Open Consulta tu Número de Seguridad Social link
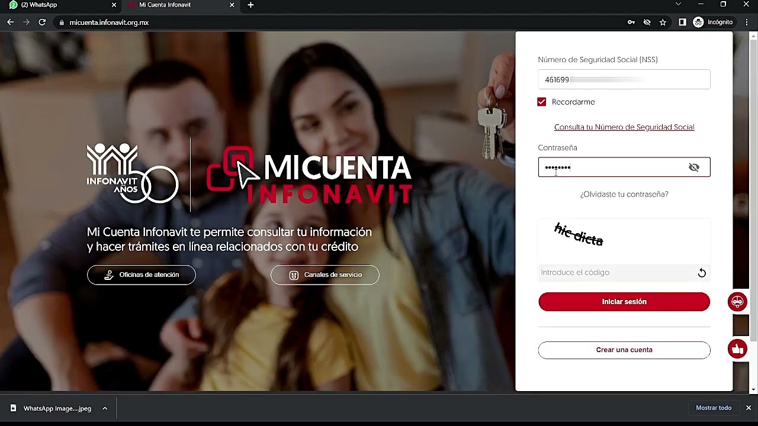 (624, 127)
